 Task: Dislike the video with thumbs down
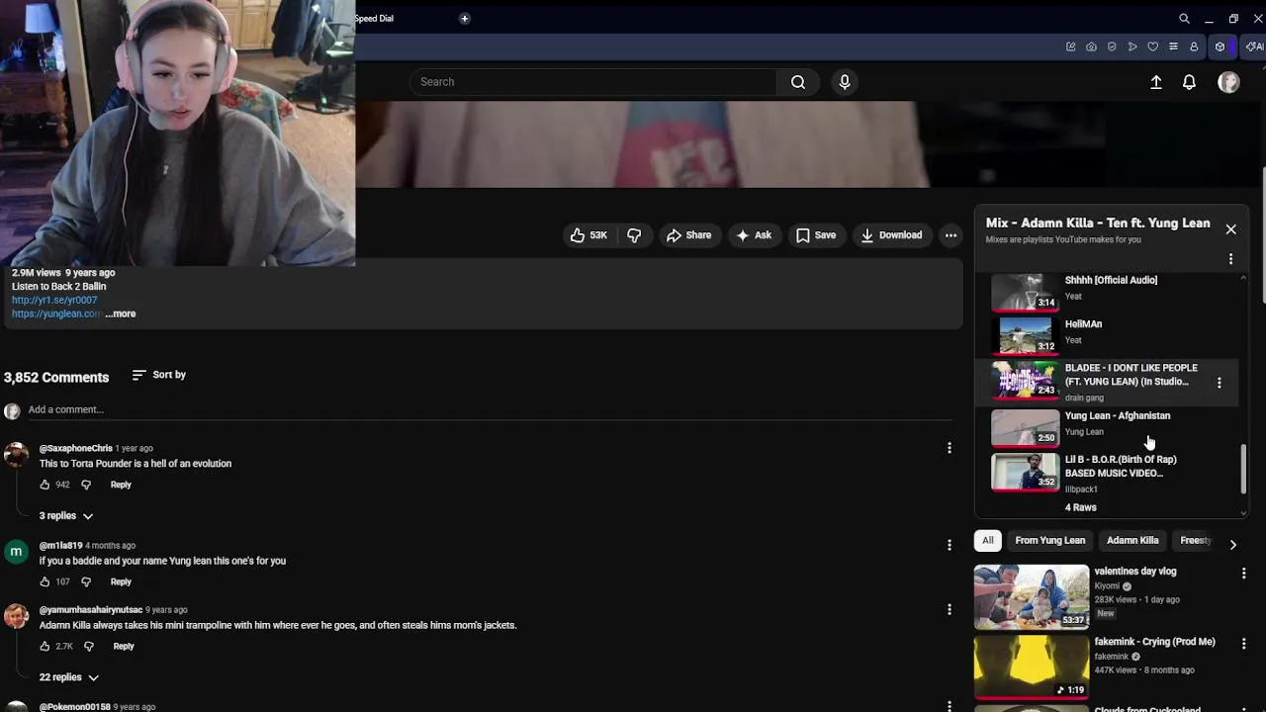coord(634,235)
